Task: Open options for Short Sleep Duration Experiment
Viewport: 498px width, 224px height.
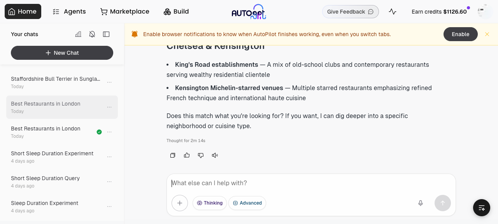Action: click(109, 157)
